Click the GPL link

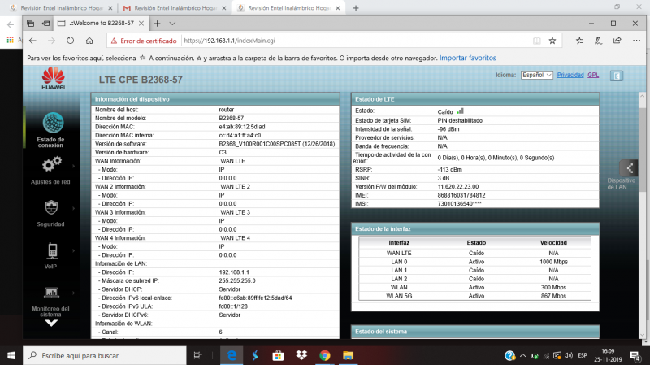[593, 74]
